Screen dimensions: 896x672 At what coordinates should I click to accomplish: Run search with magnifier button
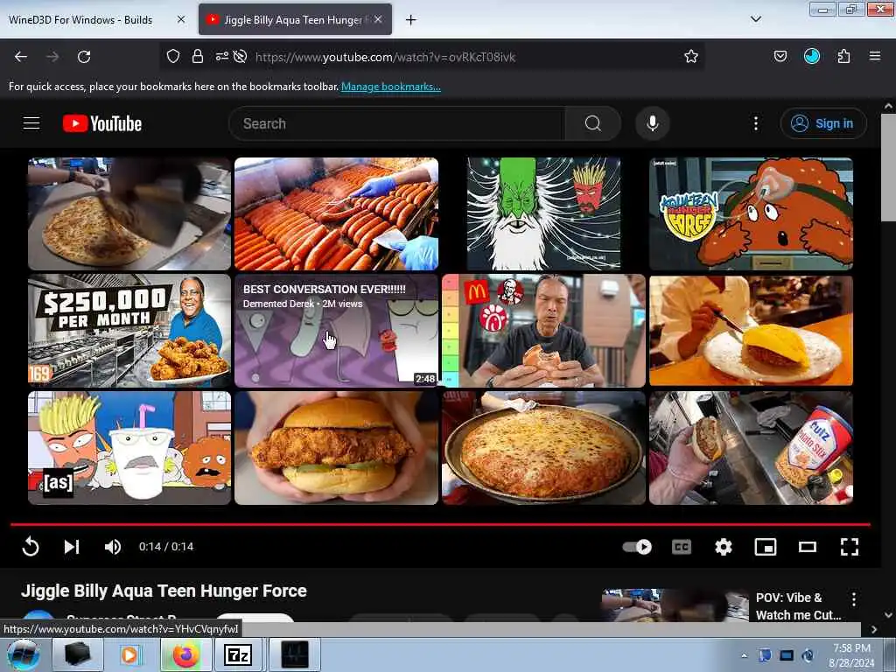click(593, 123)
